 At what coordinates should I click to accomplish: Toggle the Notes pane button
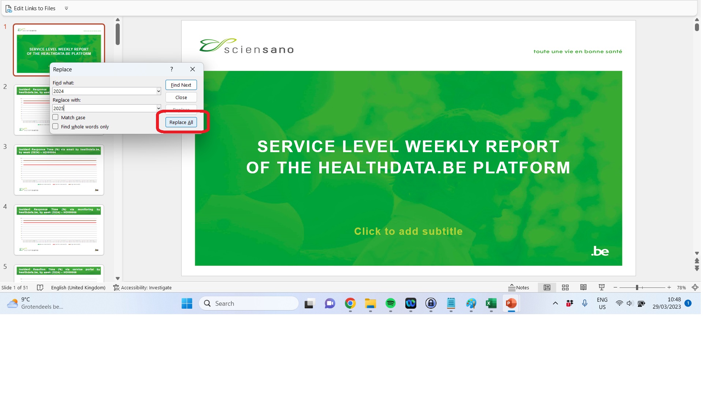click(x=518, y=287)
